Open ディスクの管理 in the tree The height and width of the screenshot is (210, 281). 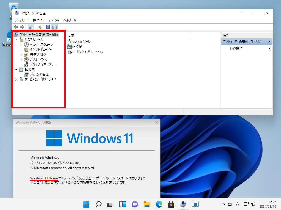coord(39,74)
